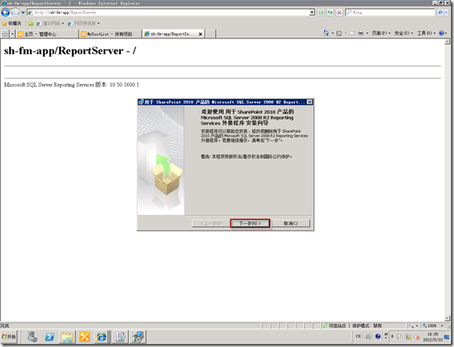Image resolution: width=454 pixels, height=347 pixels.
Task: Switch to the 主页 - 管理中心 tab
Action: tap(47, 34)
